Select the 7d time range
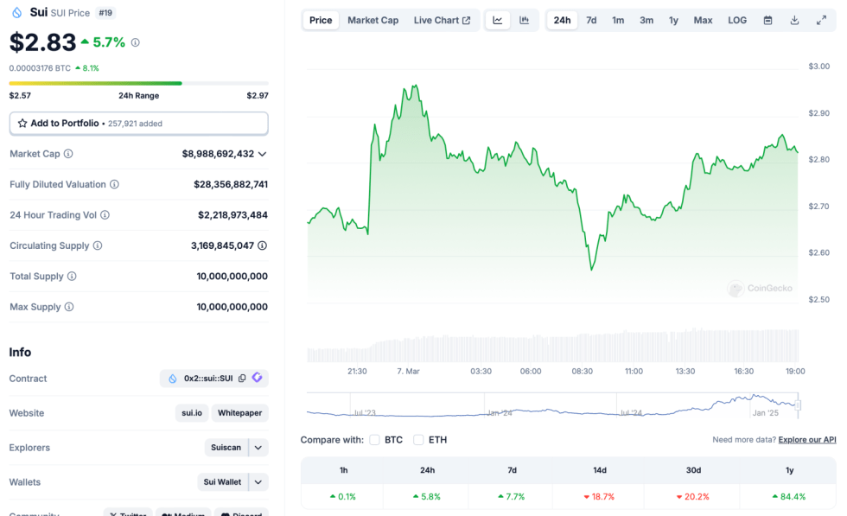 pyautogui.click(x=591, y=20)
